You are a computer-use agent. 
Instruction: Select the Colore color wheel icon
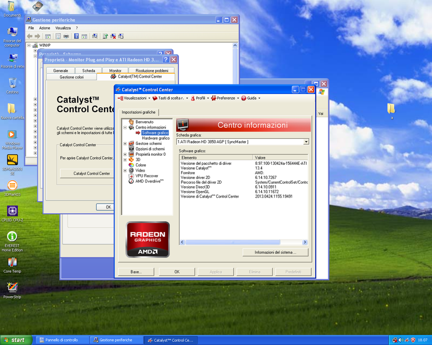coord(131,165)
